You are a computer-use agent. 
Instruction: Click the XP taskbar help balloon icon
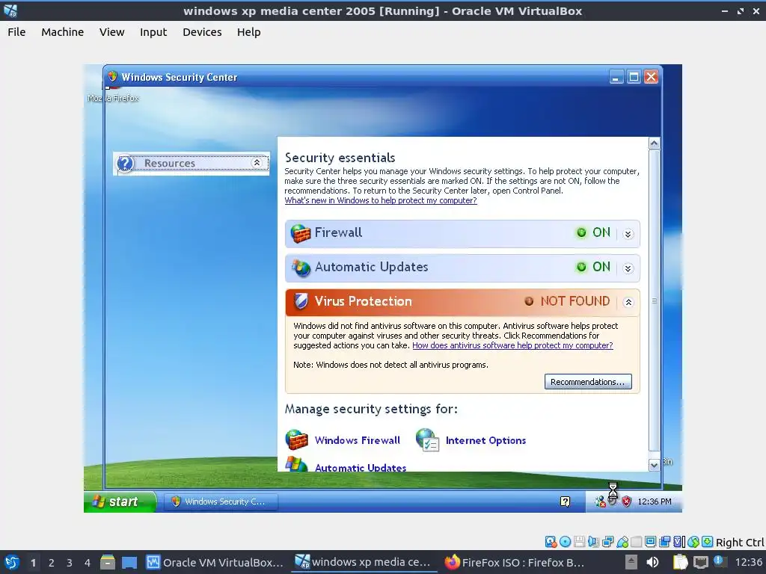[565, 502]
